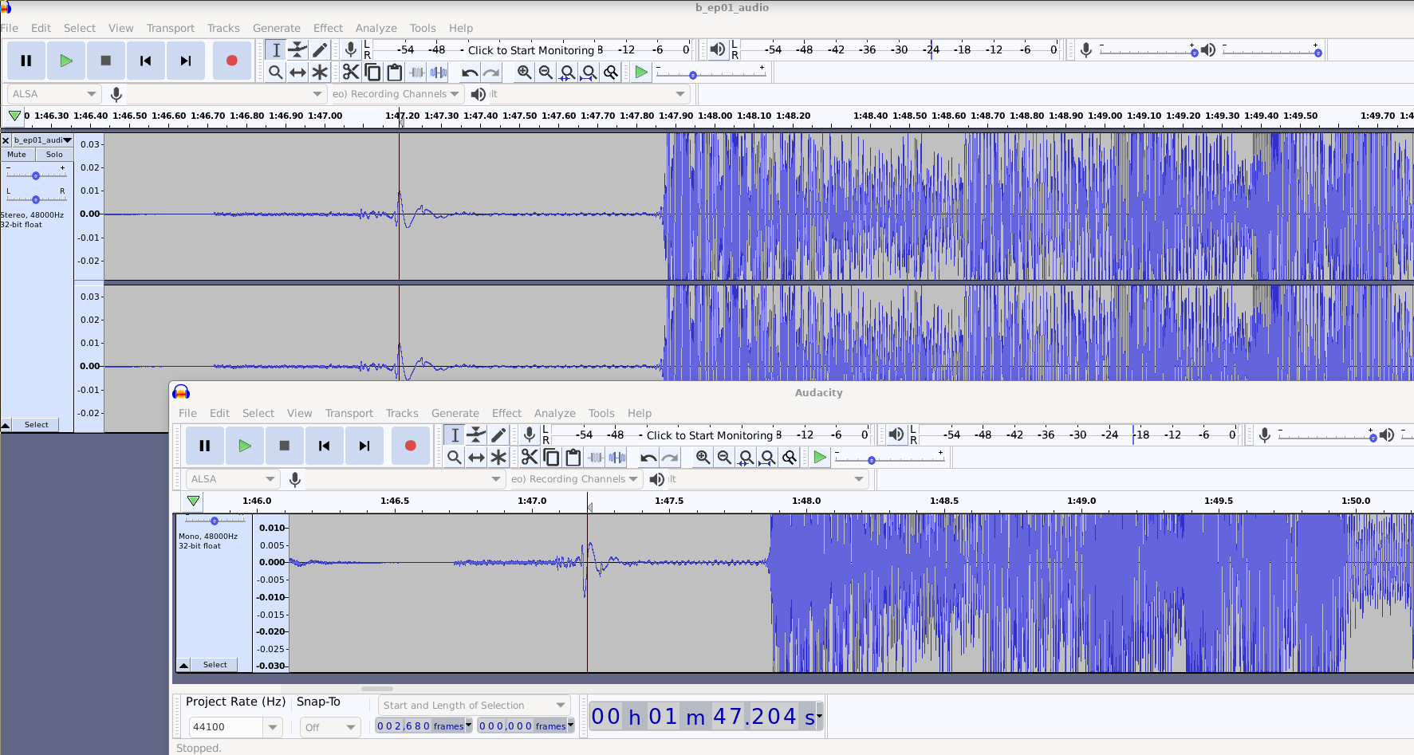Click Select button on the mono track panel
This screenshot has width=1414, height=755.
215,665
